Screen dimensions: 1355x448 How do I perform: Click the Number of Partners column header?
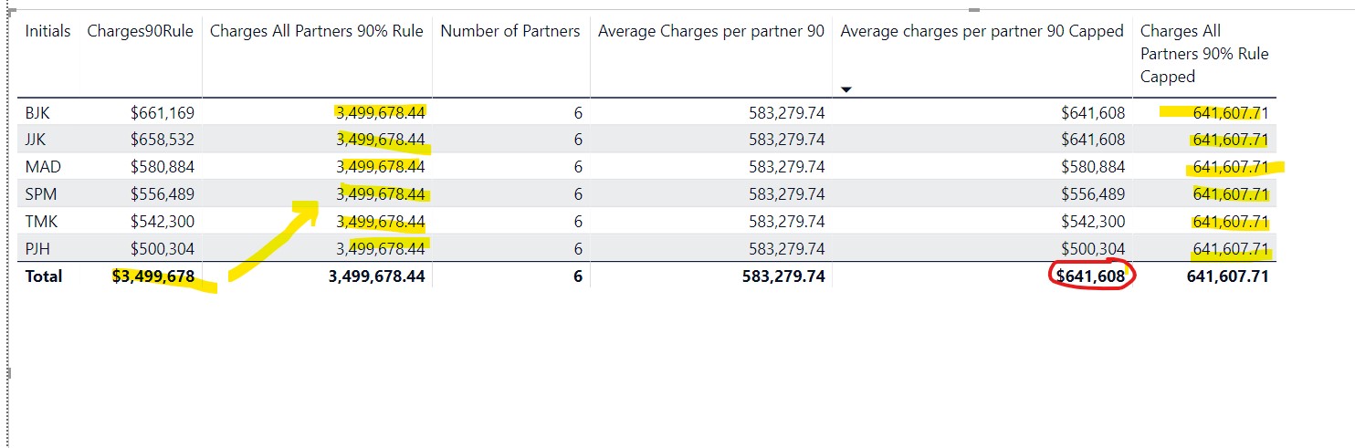(510, 31)
